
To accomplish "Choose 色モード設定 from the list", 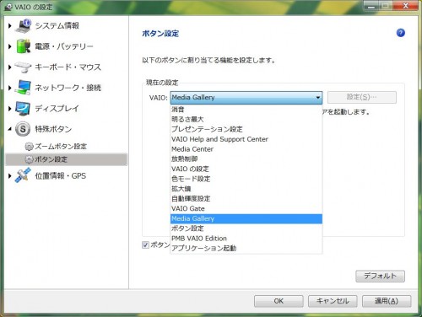I will point(246,179).
